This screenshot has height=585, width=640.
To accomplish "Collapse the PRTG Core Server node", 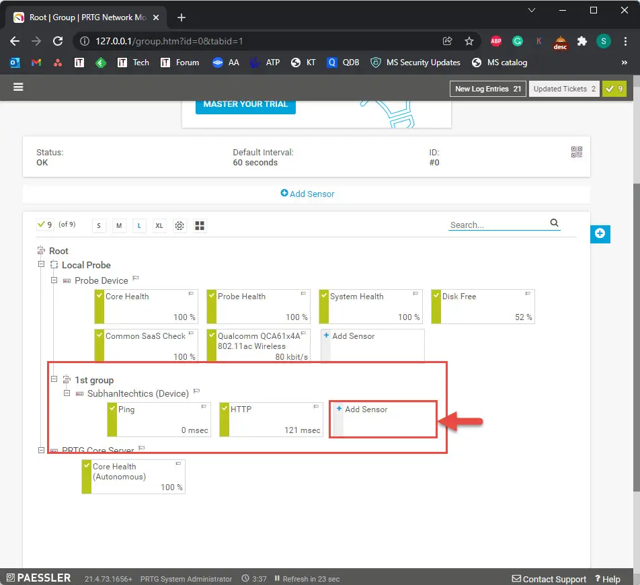I will tap(41, 450).
